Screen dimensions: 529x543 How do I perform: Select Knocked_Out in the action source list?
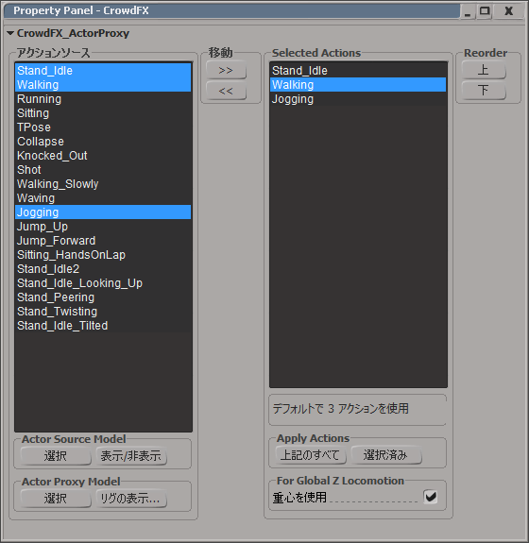[103, 156]
